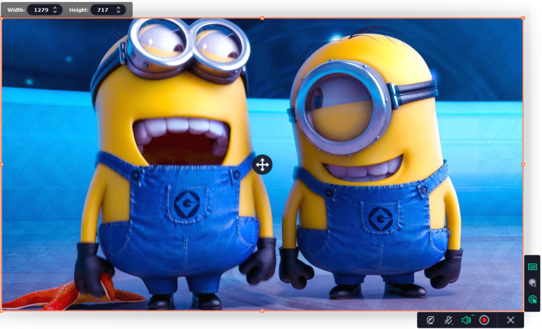Click the top-middle frame resize handle
542x329 pixels.
[263, 18]
